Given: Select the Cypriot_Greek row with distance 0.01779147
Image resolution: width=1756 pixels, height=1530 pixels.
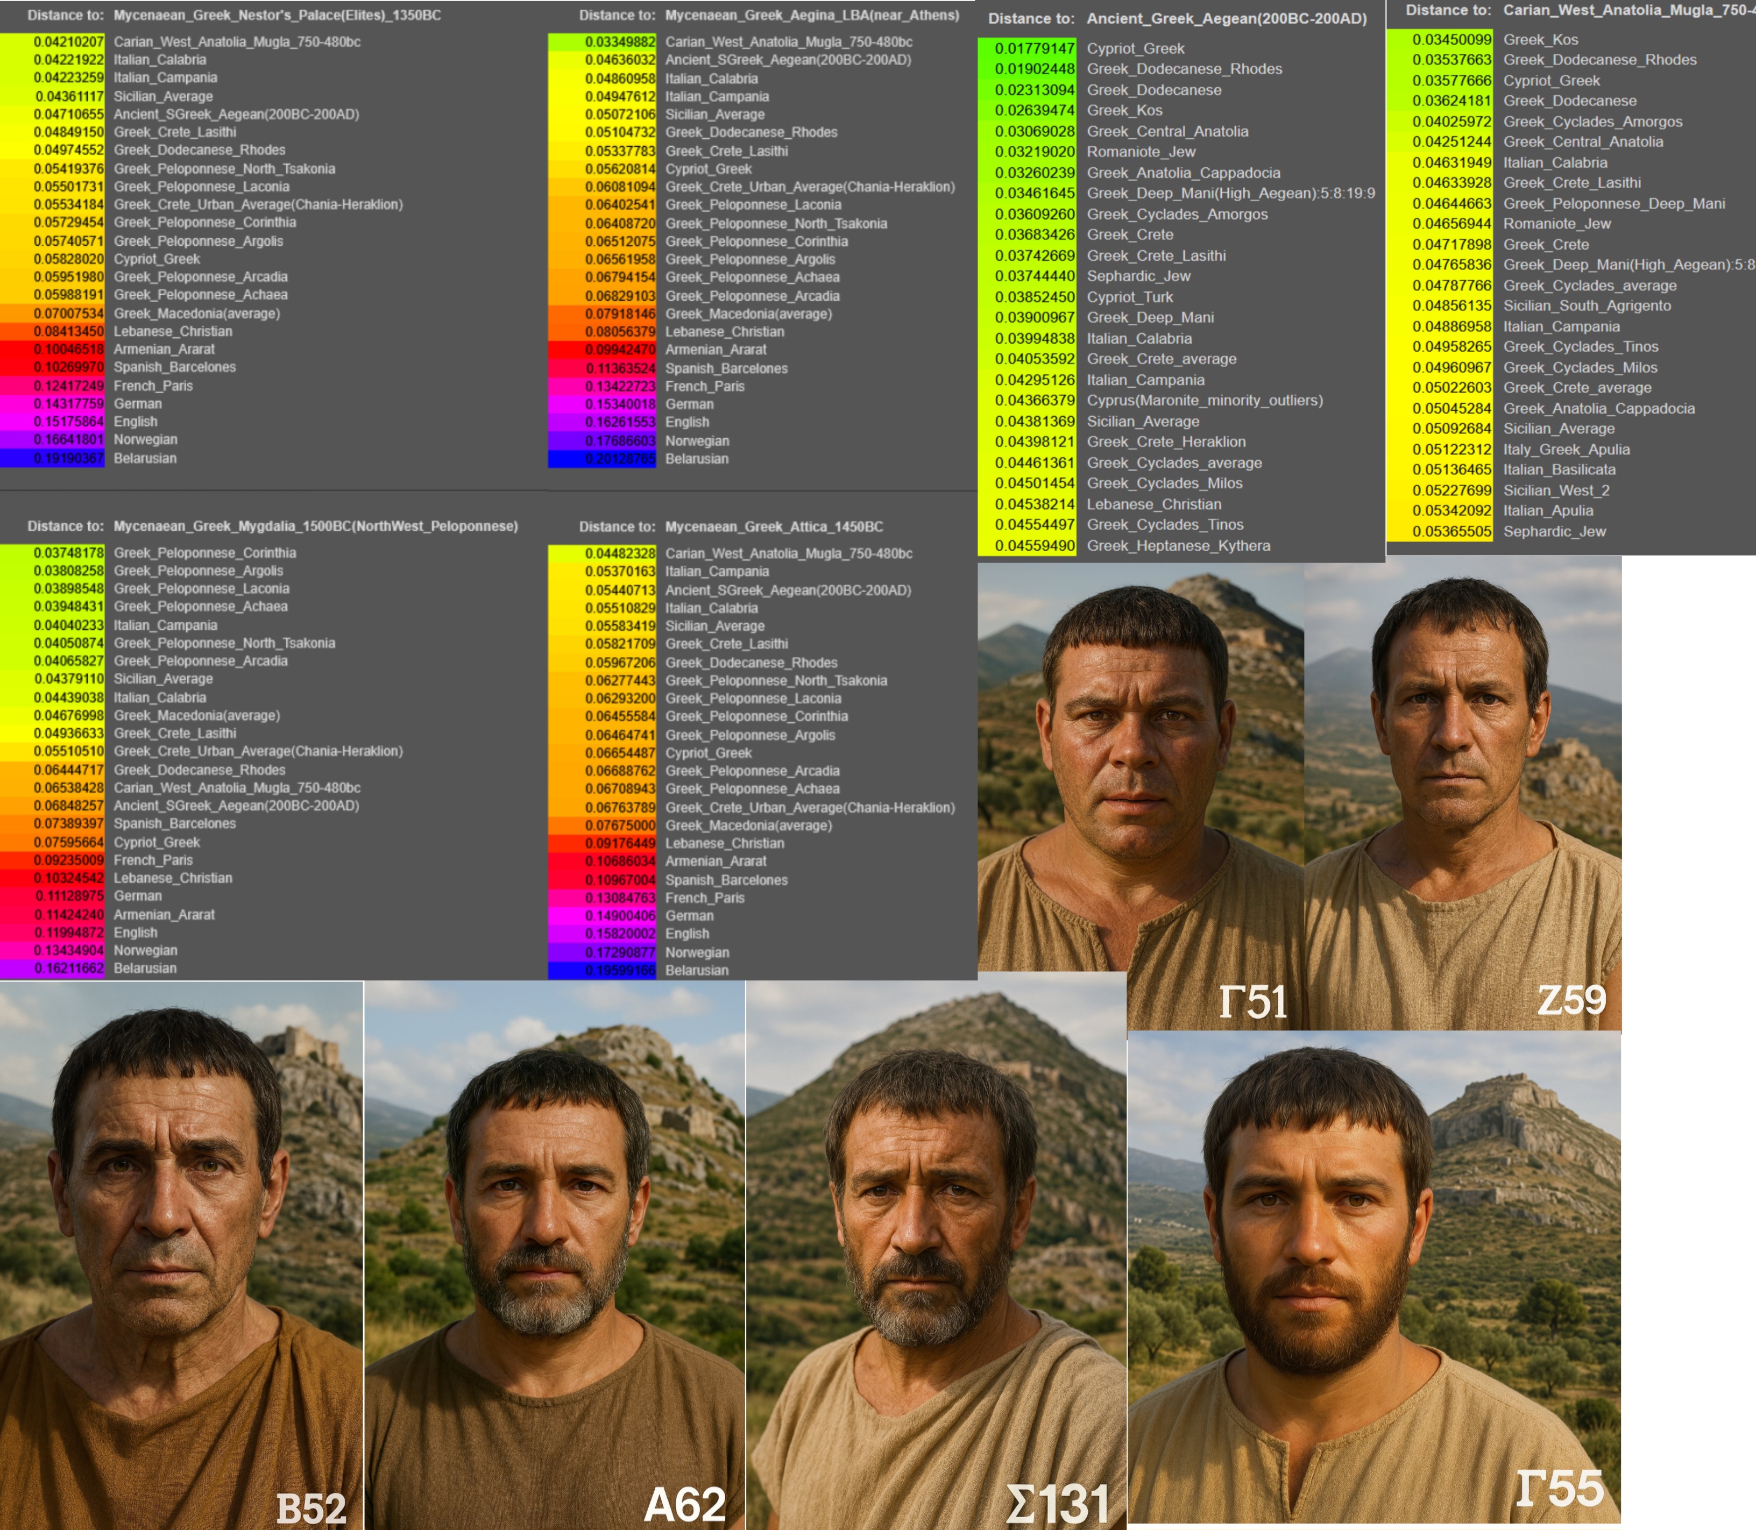Looking at the screenshot, I should point(1135,48).
